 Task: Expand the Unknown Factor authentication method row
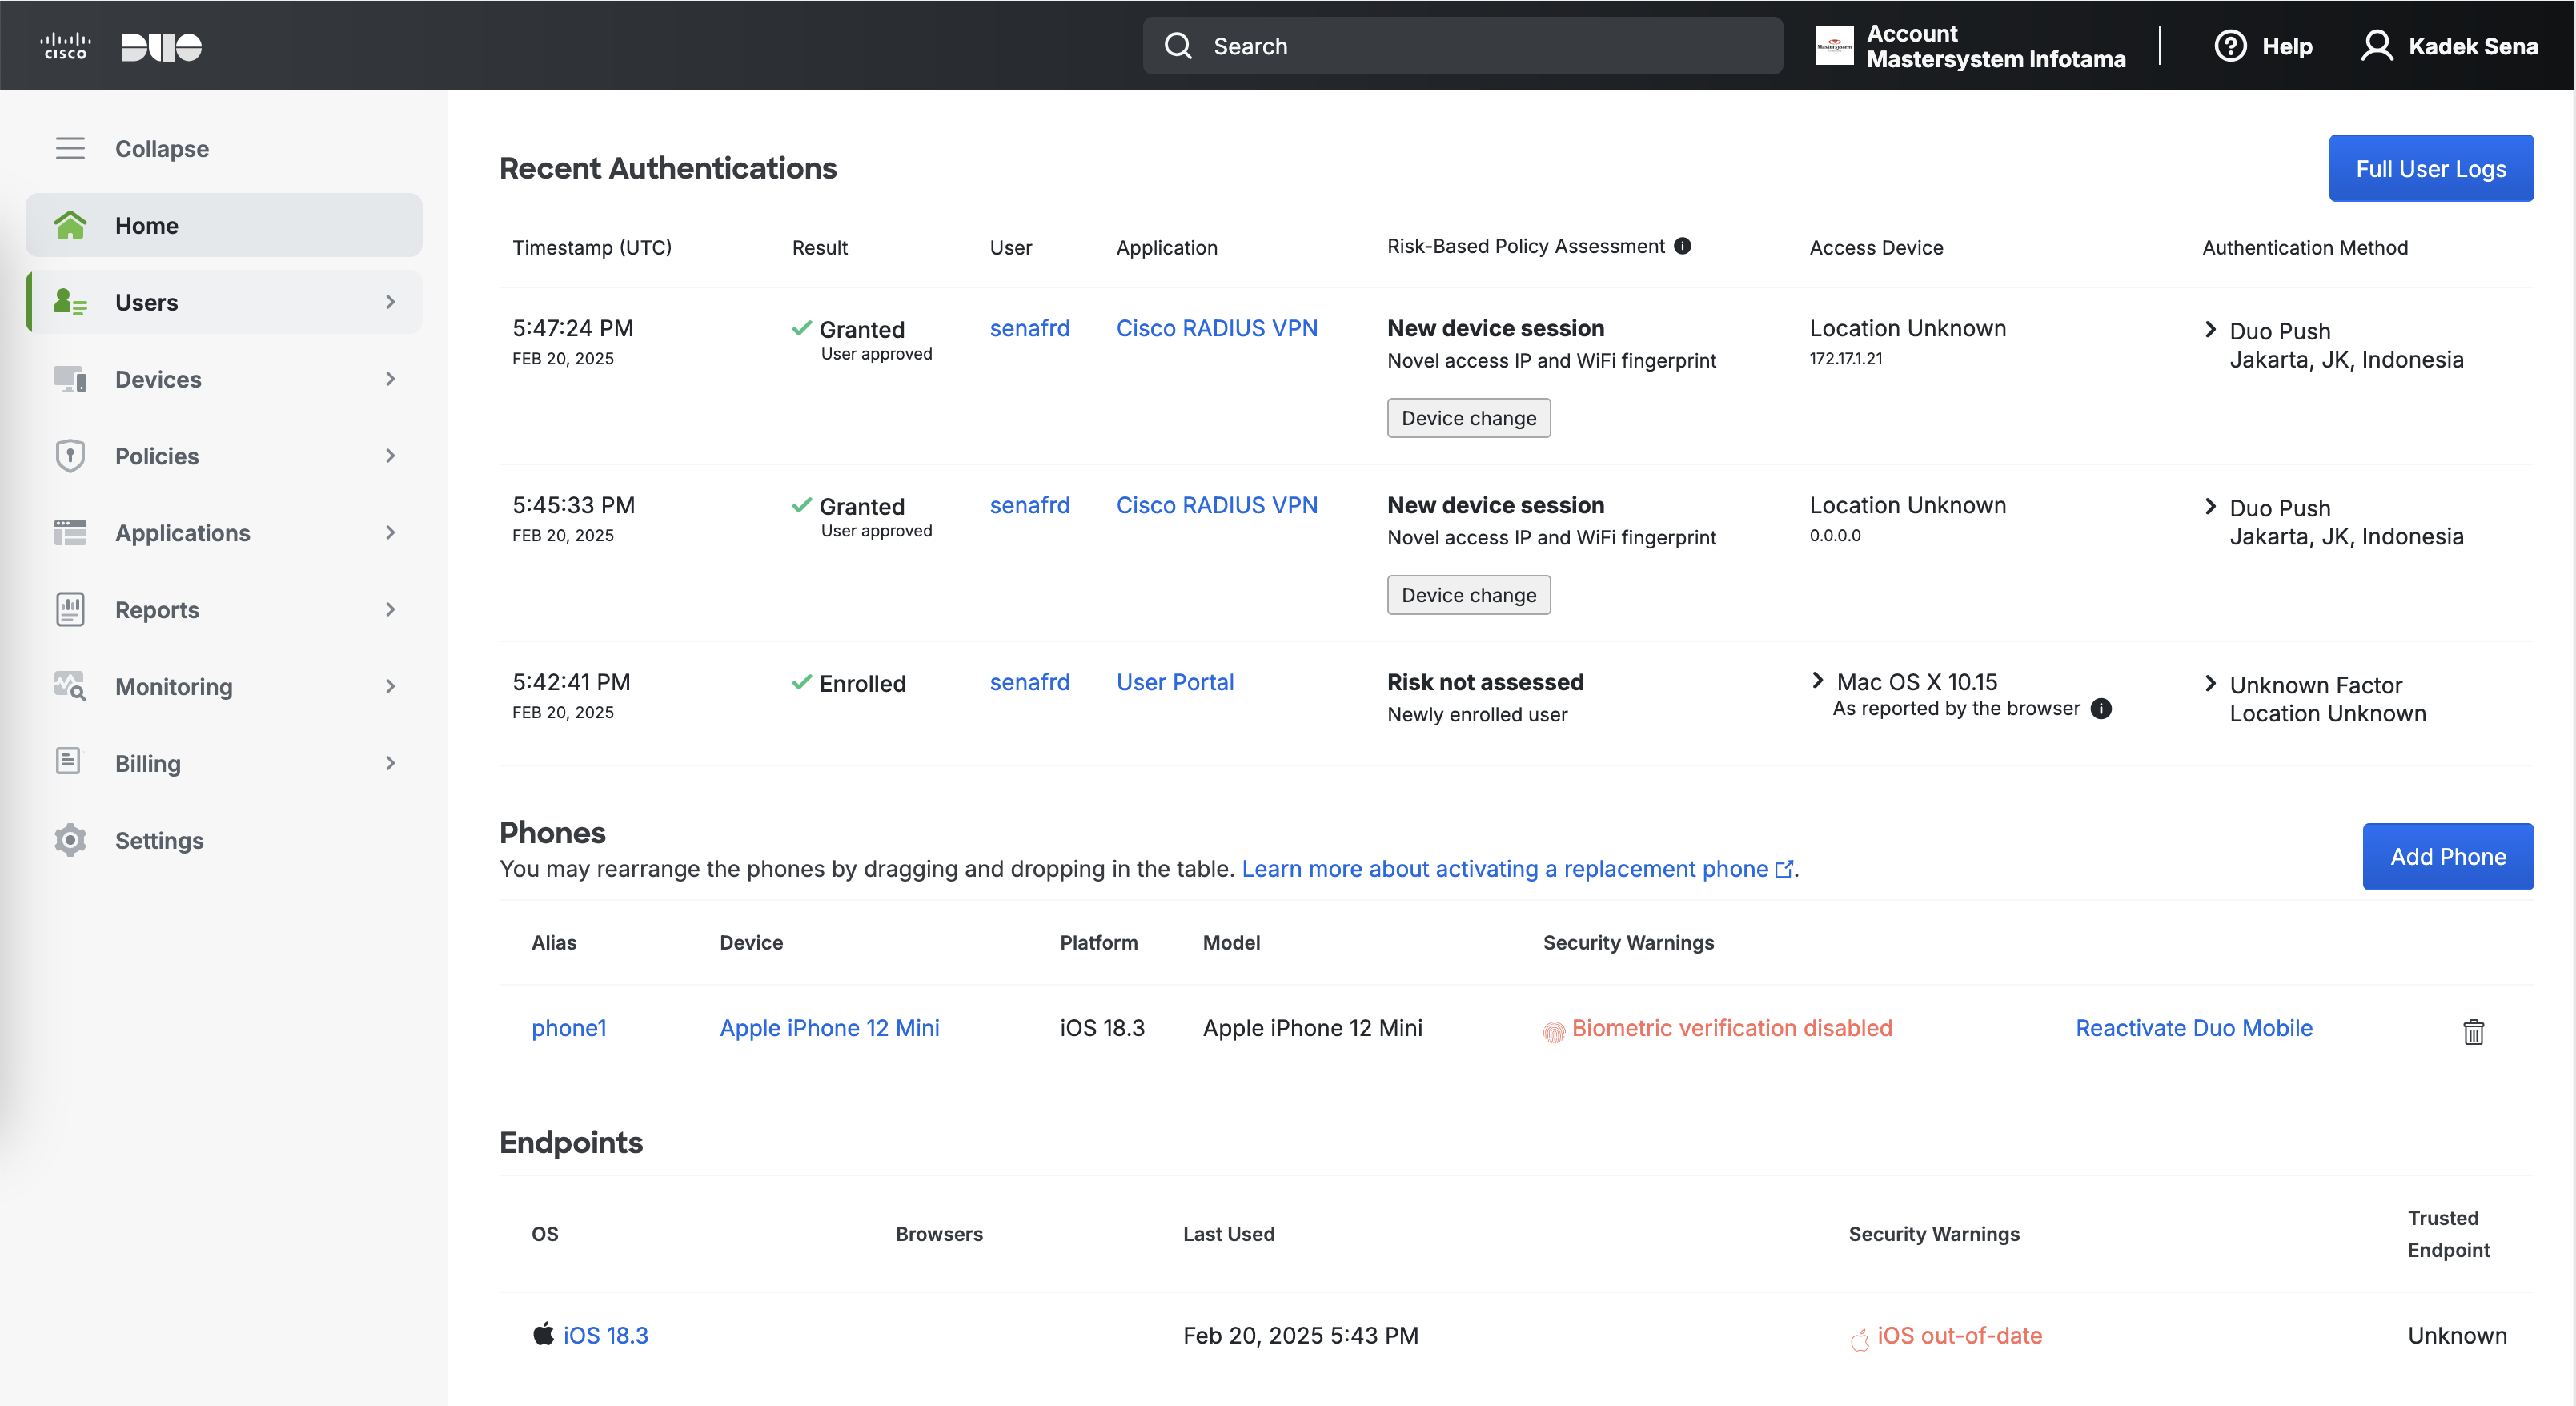click(2210, 684)
